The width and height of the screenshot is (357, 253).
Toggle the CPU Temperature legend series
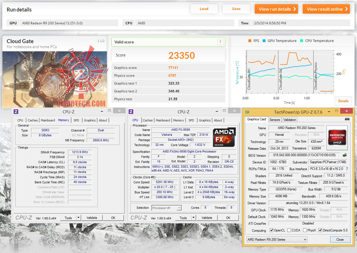[x=317, y=41]
